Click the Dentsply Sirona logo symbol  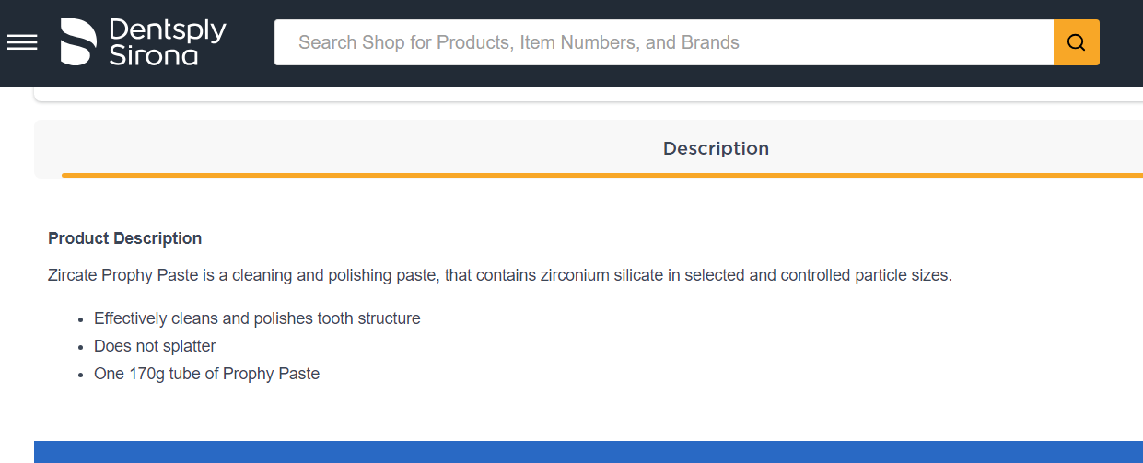[78, 42]
